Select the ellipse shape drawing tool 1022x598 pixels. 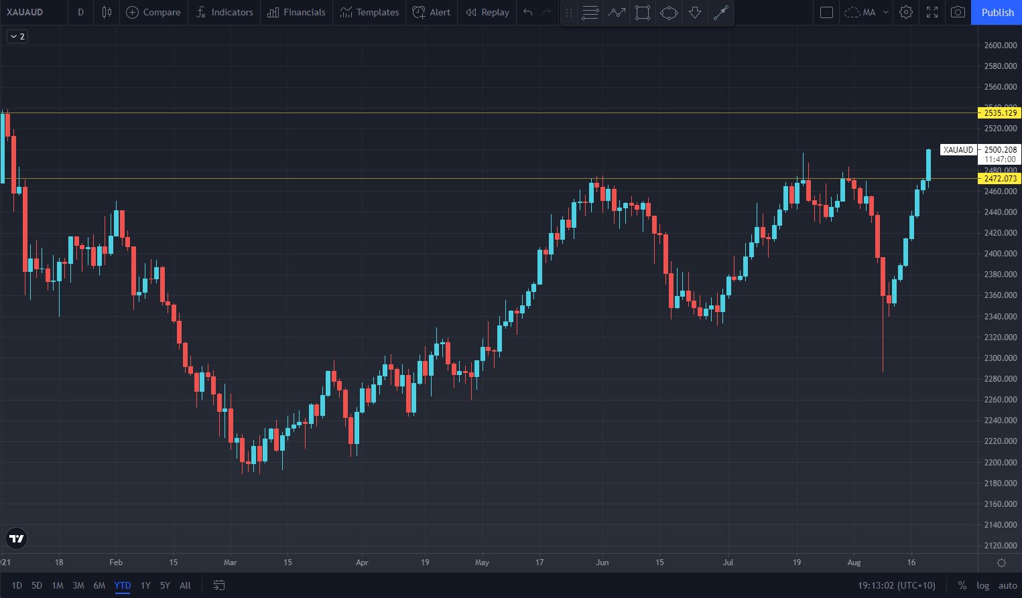[669, 13]
